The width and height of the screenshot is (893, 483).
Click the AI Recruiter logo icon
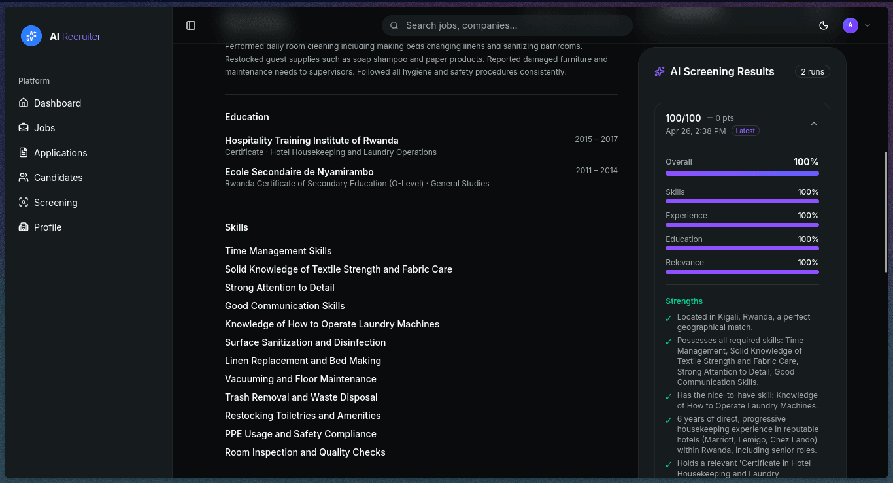point(31,36)
